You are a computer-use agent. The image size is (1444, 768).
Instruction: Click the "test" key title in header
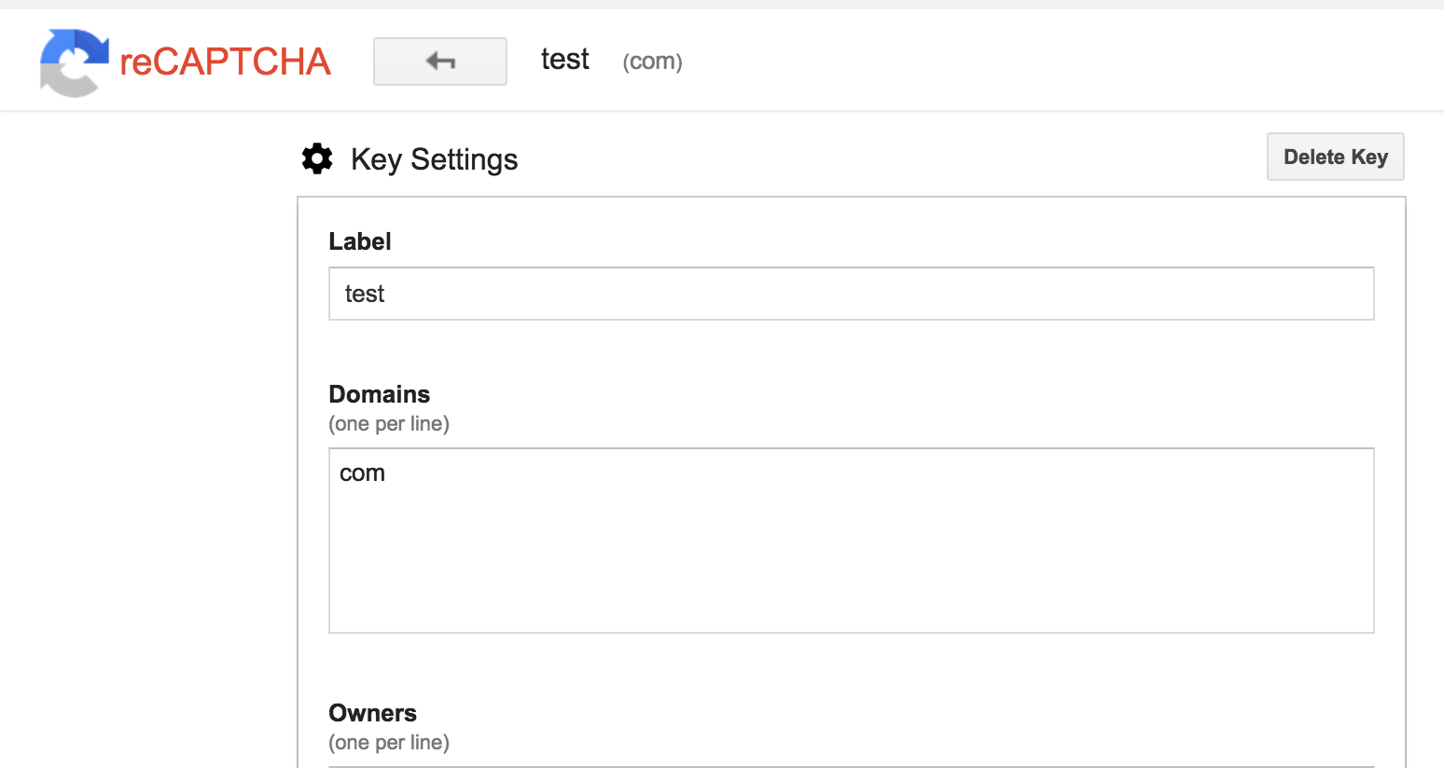(564, 60)
